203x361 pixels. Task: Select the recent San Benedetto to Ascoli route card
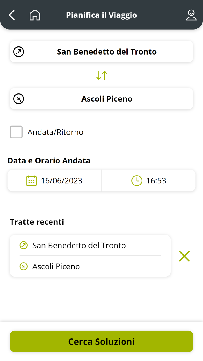pyautogui.click(x=90, y=256)
